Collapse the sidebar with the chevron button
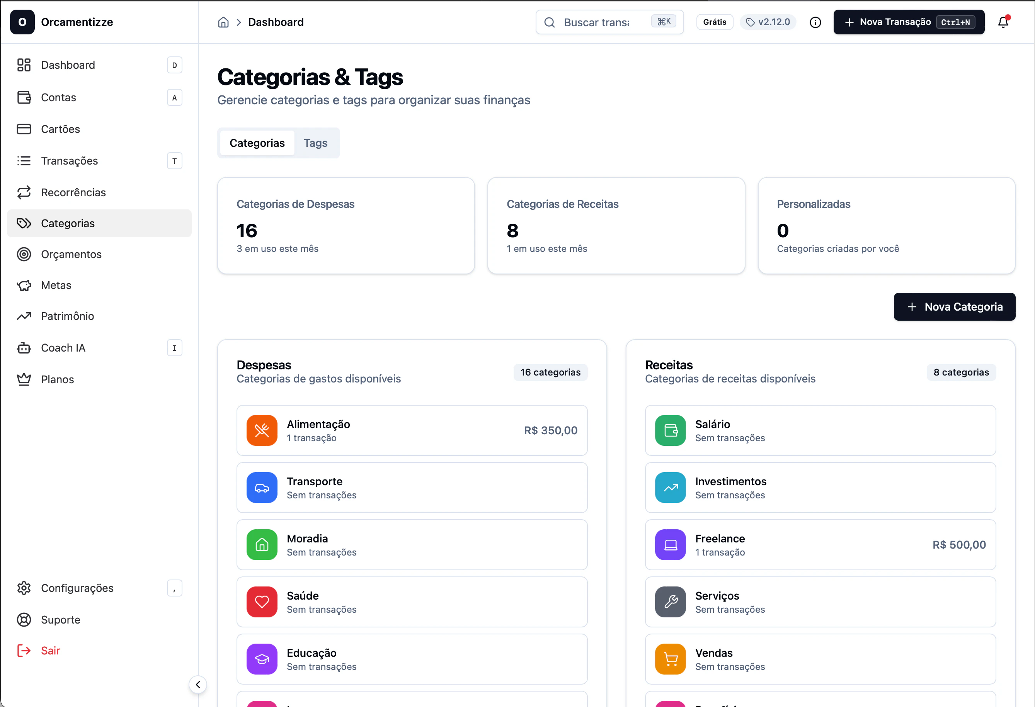1035x707 pixels. [198, 684]
